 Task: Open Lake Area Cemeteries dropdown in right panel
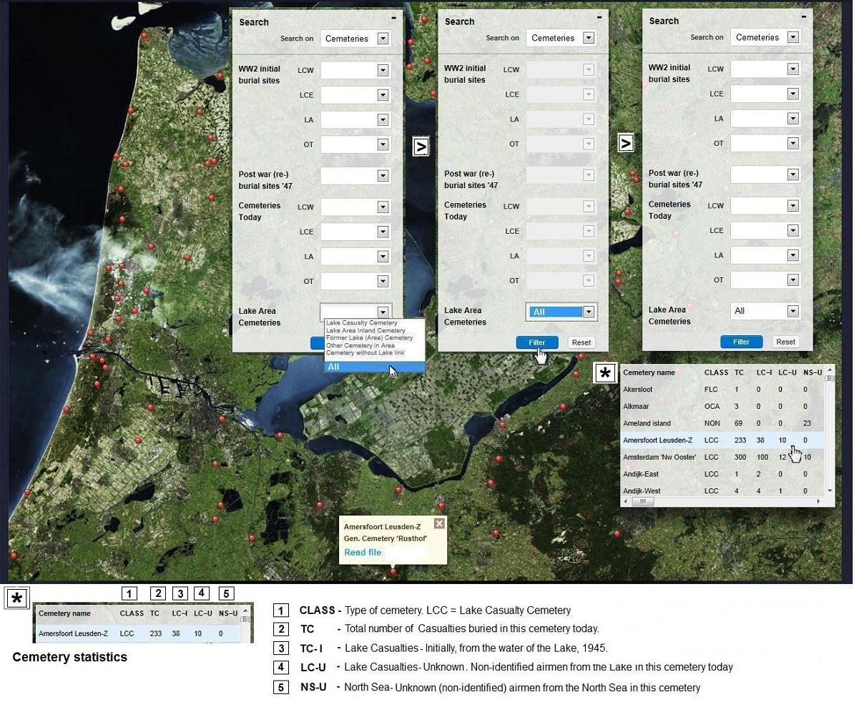click(792, 311)
